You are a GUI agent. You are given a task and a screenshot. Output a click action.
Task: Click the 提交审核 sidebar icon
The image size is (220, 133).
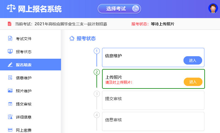(10, 104)
